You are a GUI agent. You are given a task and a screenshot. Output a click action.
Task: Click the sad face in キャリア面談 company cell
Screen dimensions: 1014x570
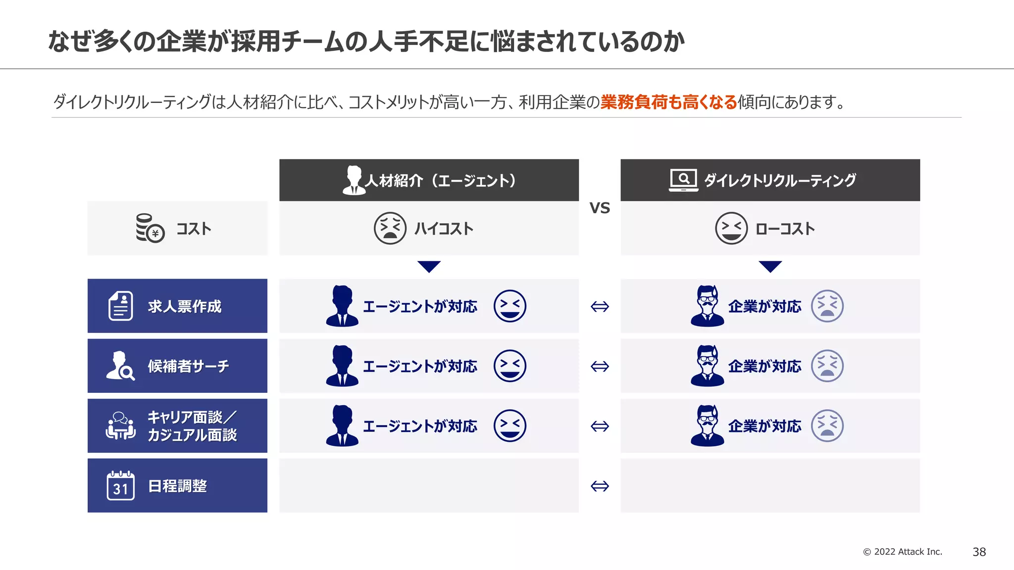[x=827, y=426]
